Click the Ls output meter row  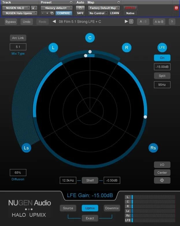[150, 211]
